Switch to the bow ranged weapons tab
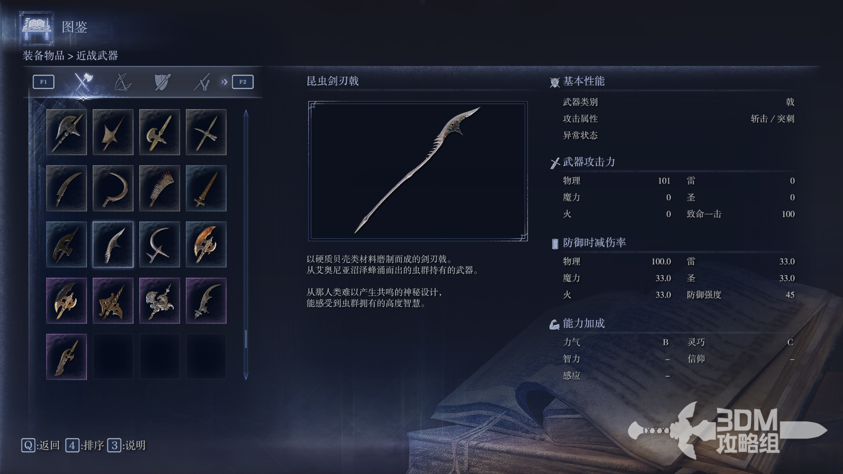 point(122,82)
